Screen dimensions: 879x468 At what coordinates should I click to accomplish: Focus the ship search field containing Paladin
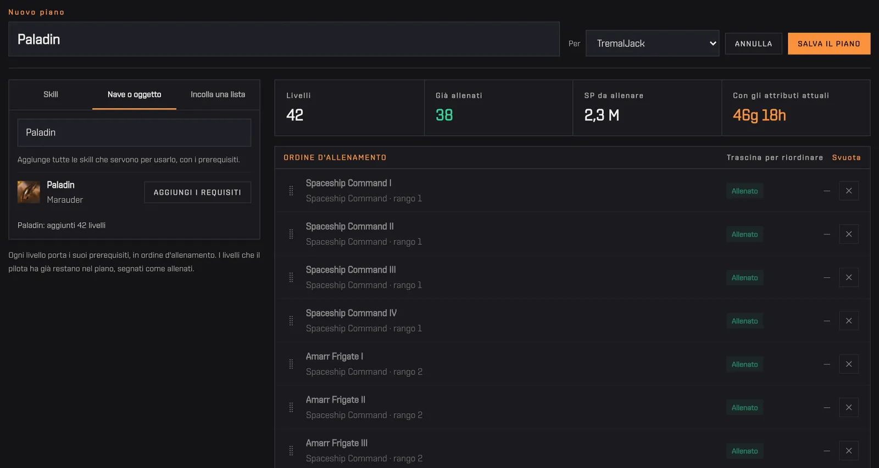[x=134, y=133]
